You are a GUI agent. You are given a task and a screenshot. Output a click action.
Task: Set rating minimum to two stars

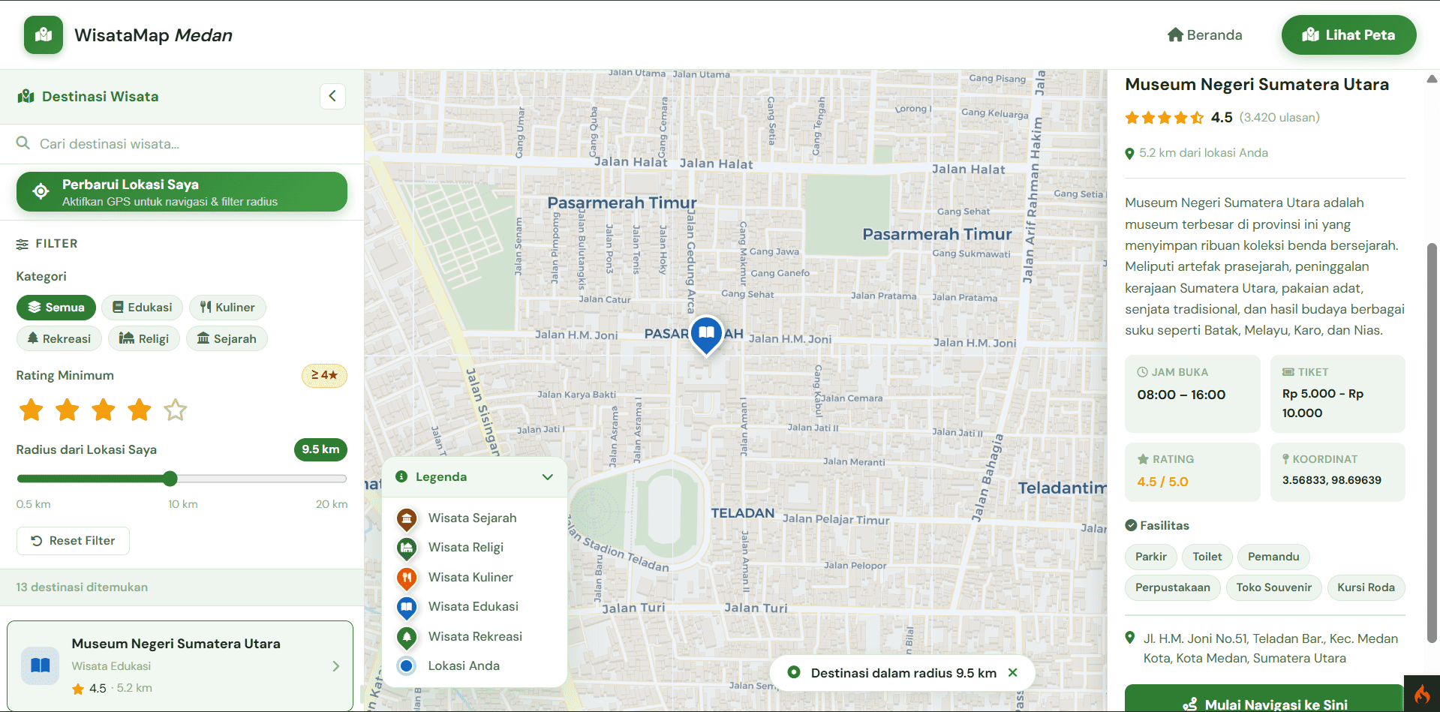68,410
